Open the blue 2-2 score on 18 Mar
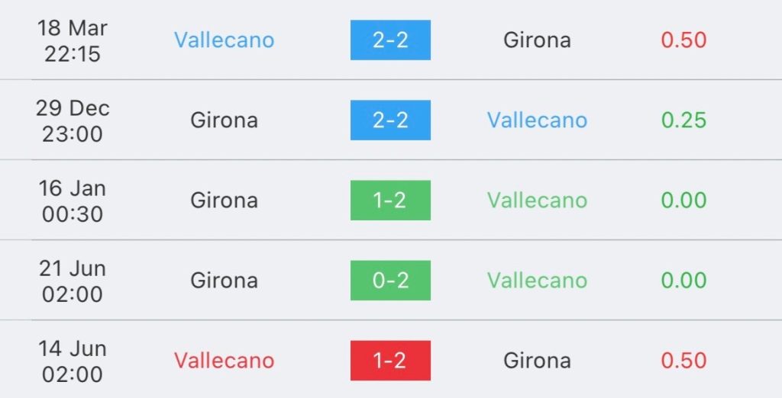This screenshot has height=398, width=782. 390,40
